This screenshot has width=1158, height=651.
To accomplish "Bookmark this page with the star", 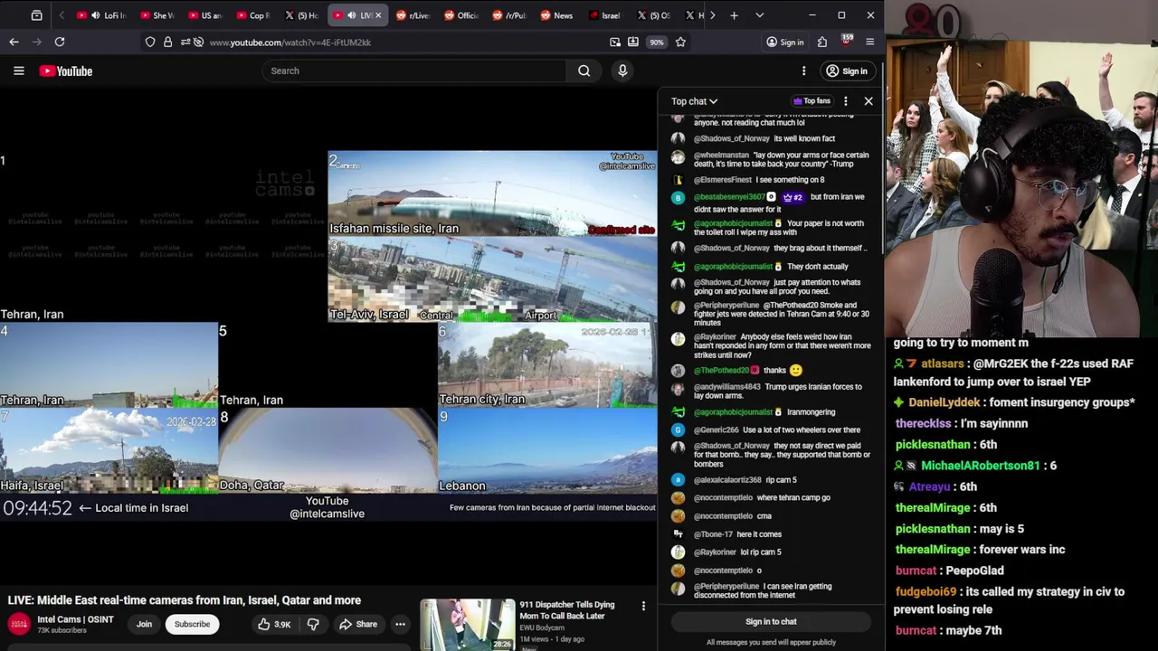I will click(680, 42).
